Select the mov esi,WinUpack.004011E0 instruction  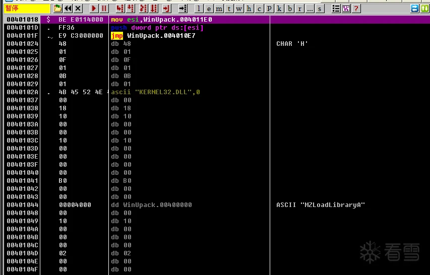(x=161, y=20)
